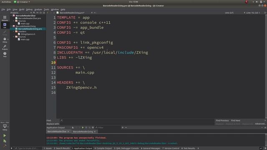Switch to the BarcodeReaderZxing output tab
Image resolution: width=267 pixels, height=150 pixels.
click(x=83, y=132)
